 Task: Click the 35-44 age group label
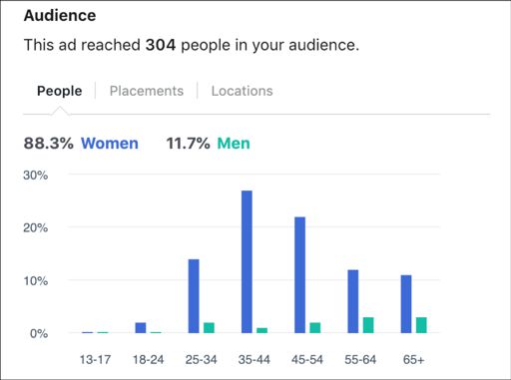click(255, 359)
